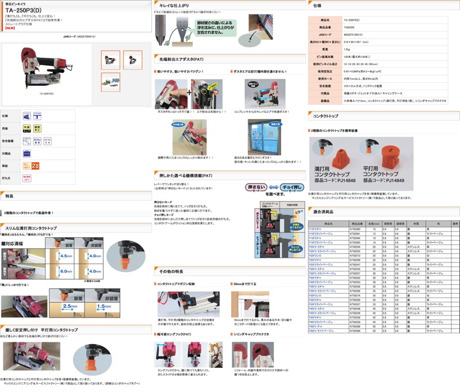Open the product link in the NT92048 row
This screenshot has width=460, height=392.
coord(317,309)
